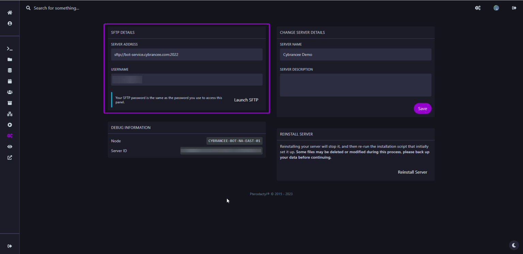This screenshot has height=254, width=523.
Task: Toggle dark mode with the moon switch
Action: point(513,245)
